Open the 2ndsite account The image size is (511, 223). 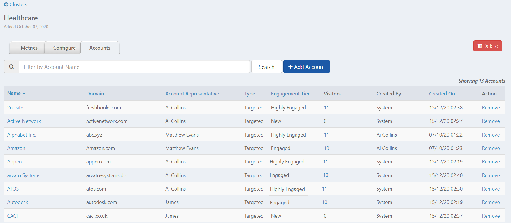coord(15,108)
